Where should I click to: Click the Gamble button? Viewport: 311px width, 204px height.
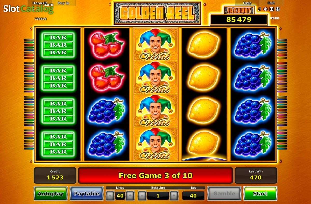224,193
